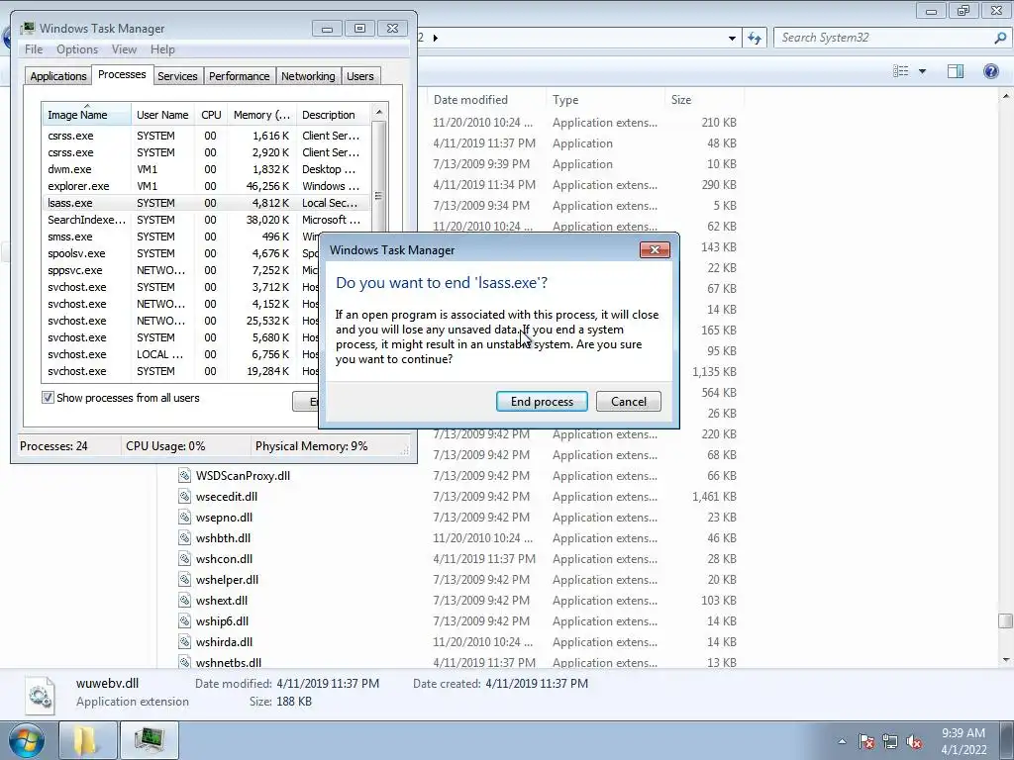Toggle Show processes from all users
Image resolution: width=1014 pixels, height=760 pixels.
pos(48,398)
